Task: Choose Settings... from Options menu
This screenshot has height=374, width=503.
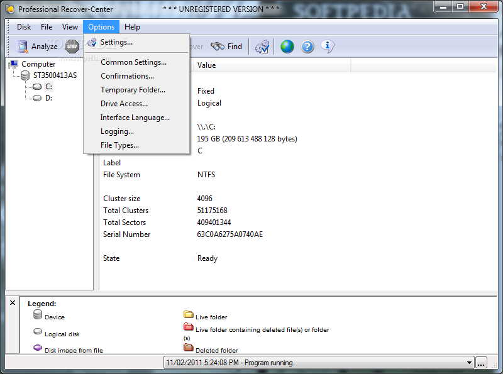Action: pyautogui.click(x=136, y=42)
